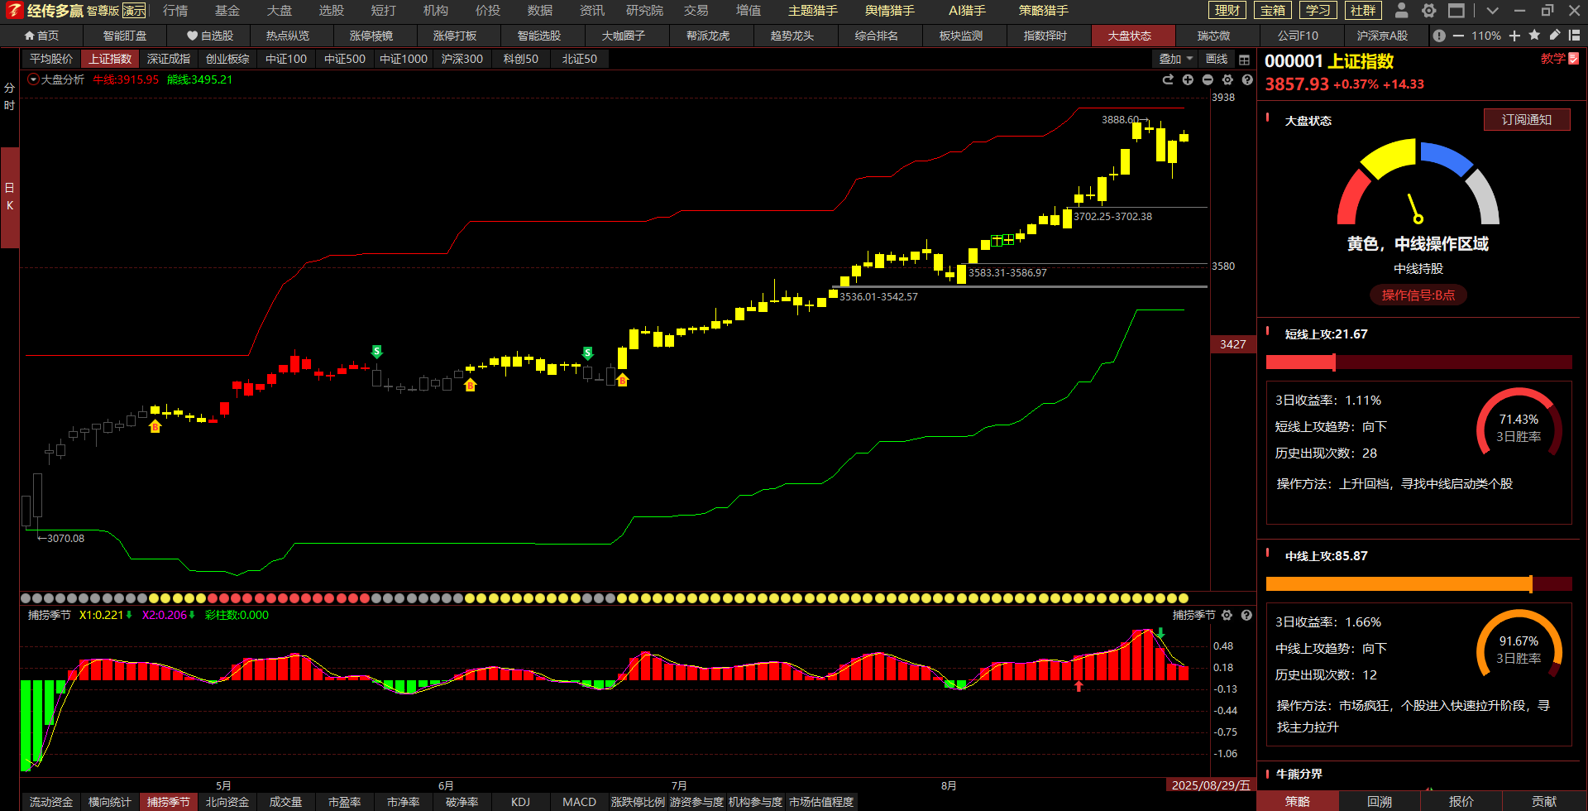1588x811 pixels.
Task: Click the 中线上攻 orange progress bar
Action: pyautogui.click(x=1419, y=583)
